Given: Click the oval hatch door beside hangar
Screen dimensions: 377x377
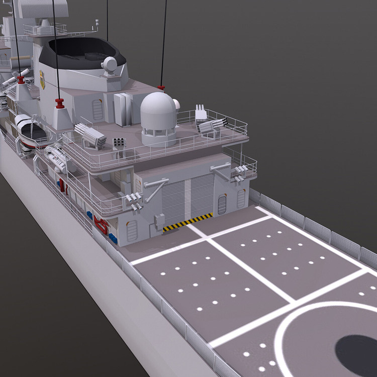Looking at the screenshot, I should pyautogui.click(x=222, y=205).
